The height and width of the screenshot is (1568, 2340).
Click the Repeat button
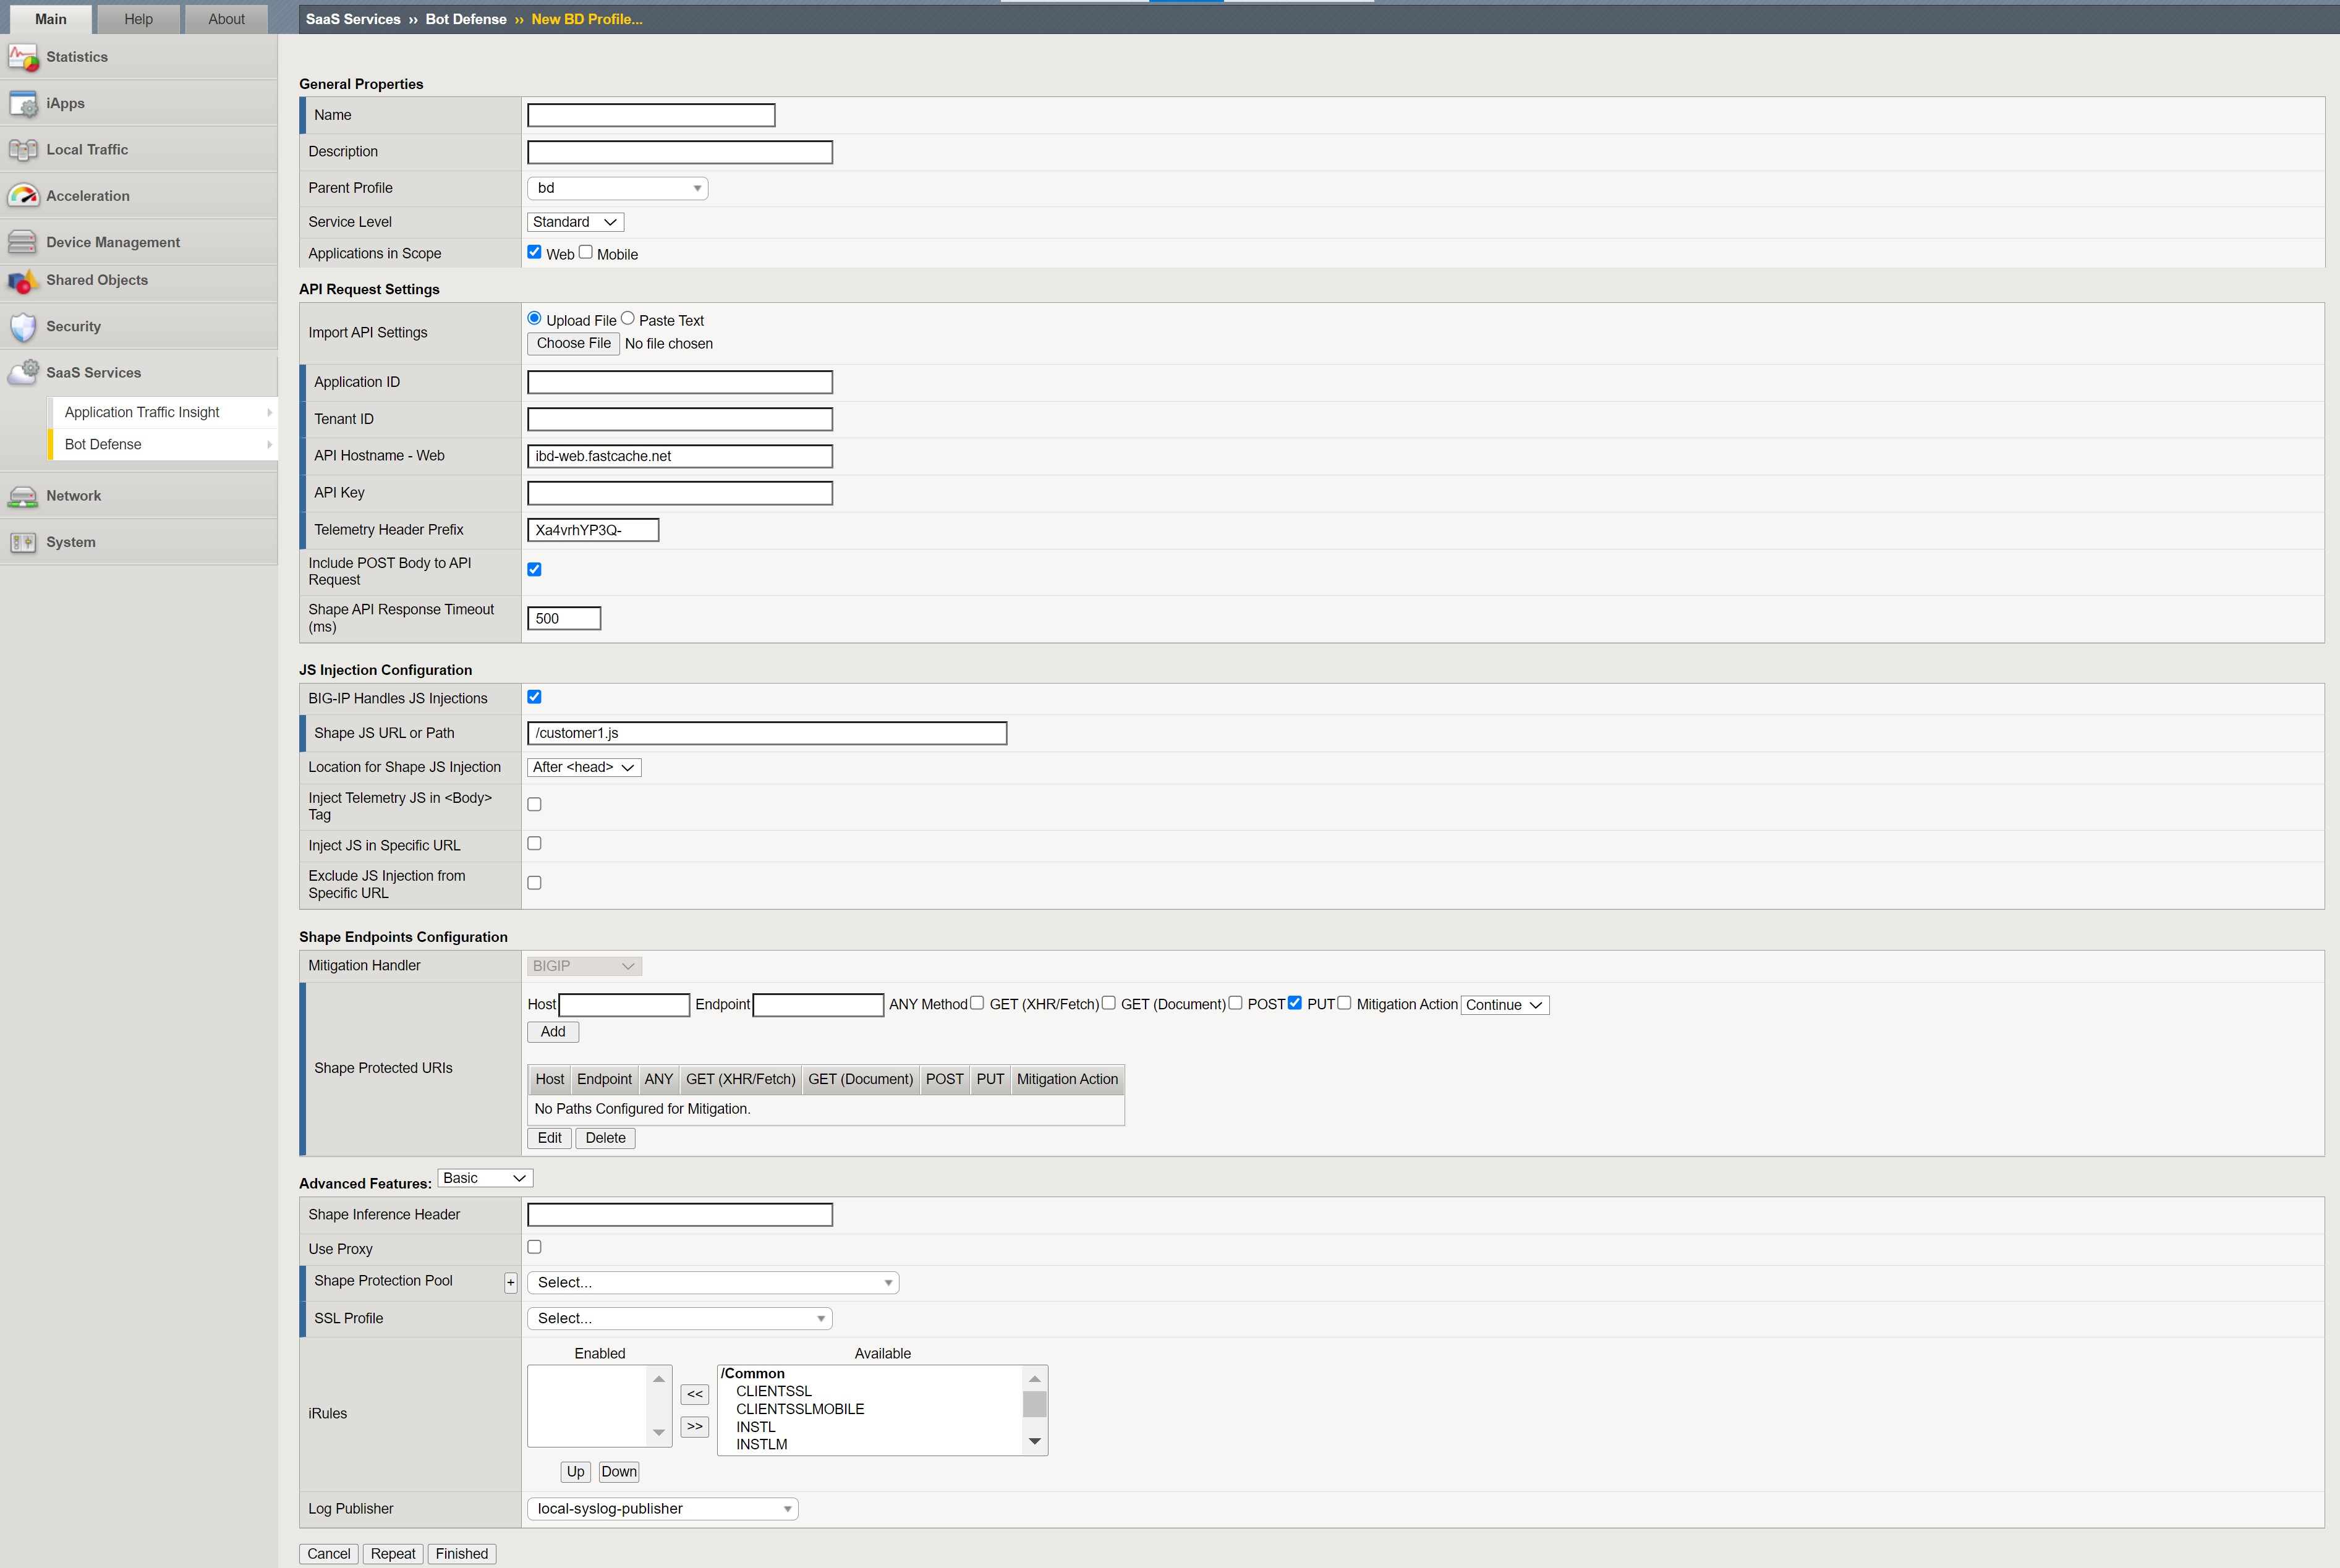[x=393, y=1554]
